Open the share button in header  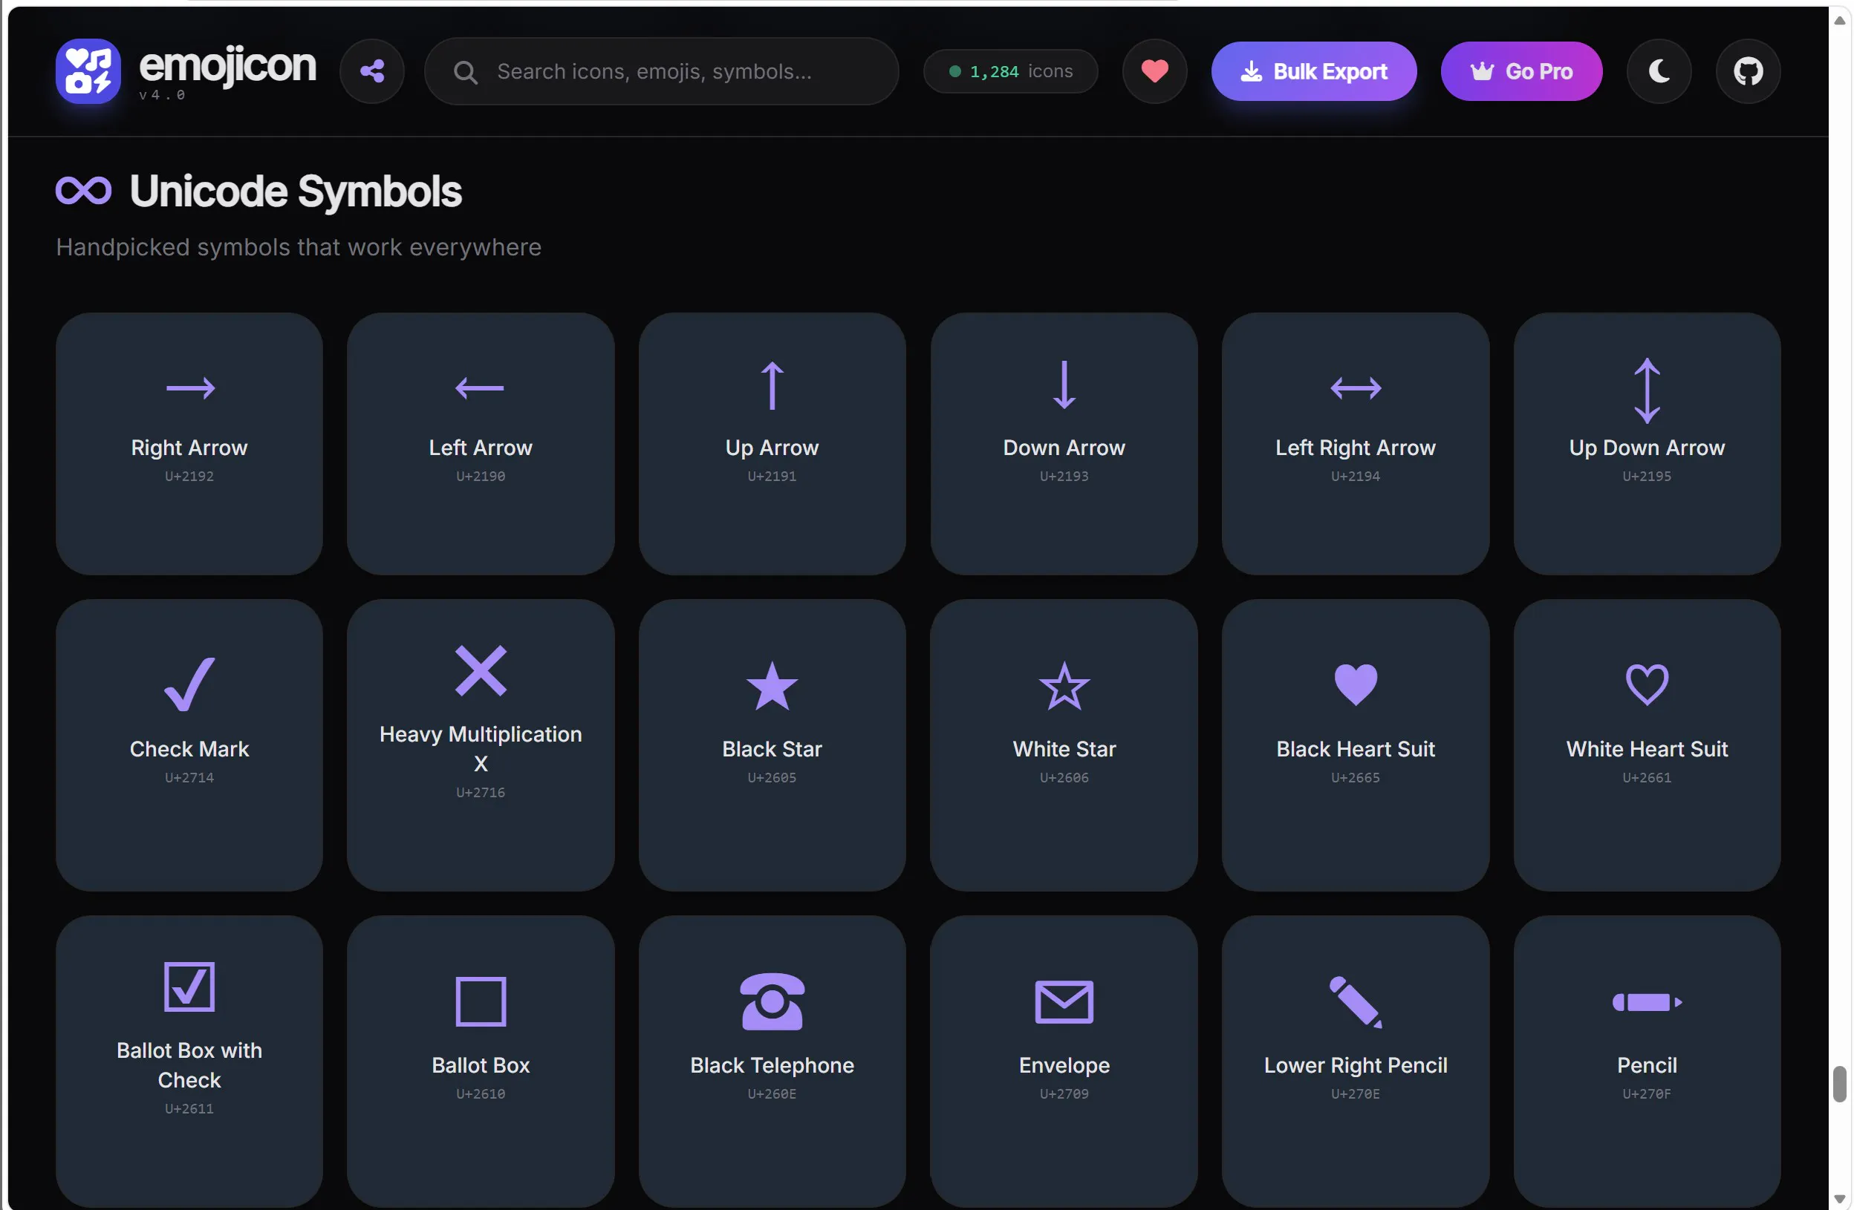point(372,71)
